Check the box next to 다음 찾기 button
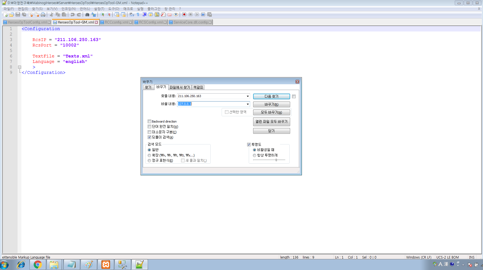The width and height of the screenshot is (483, 270). [x=294, y=96]
